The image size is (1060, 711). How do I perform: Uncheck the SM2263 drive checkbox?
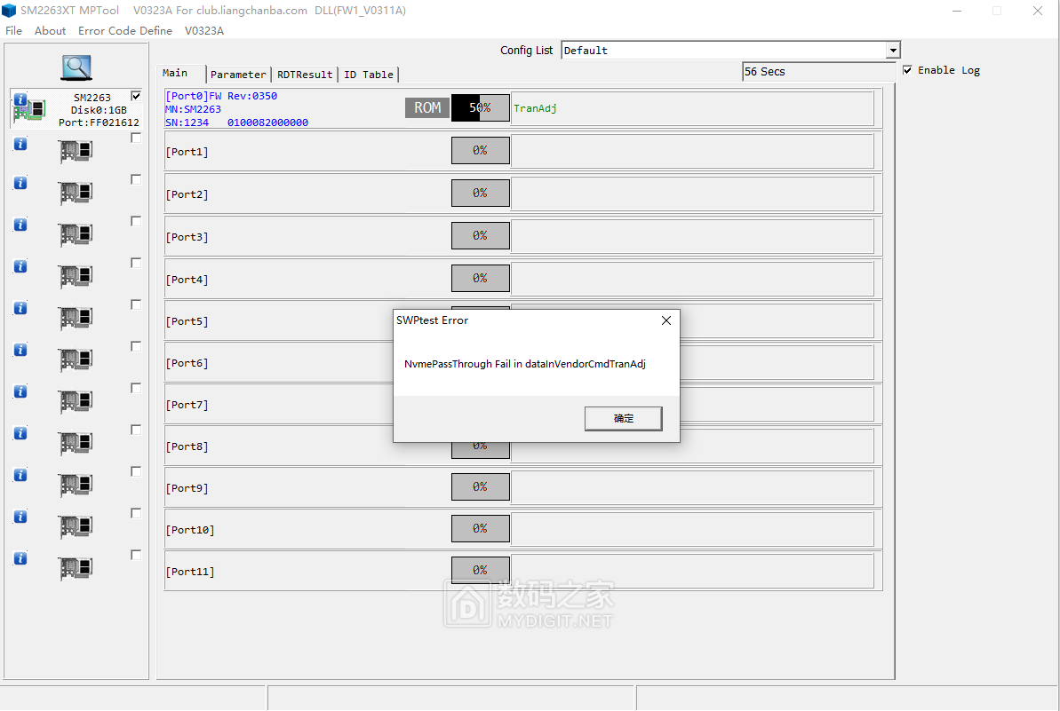pyautogui.click(x=136, y=96)
